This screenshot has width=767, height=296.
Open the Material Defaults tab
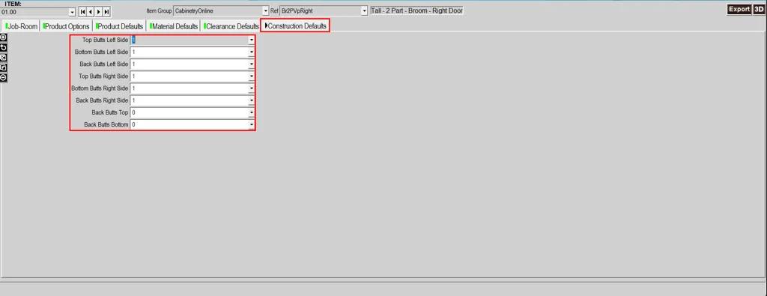[x=174, y=26]
